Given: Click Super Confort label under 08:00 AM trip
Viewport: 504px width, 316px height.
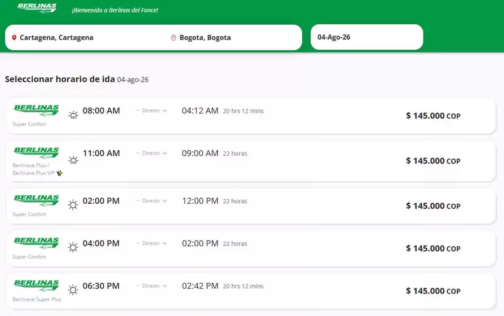Looking at the screenshot, I should coord(29,124).
